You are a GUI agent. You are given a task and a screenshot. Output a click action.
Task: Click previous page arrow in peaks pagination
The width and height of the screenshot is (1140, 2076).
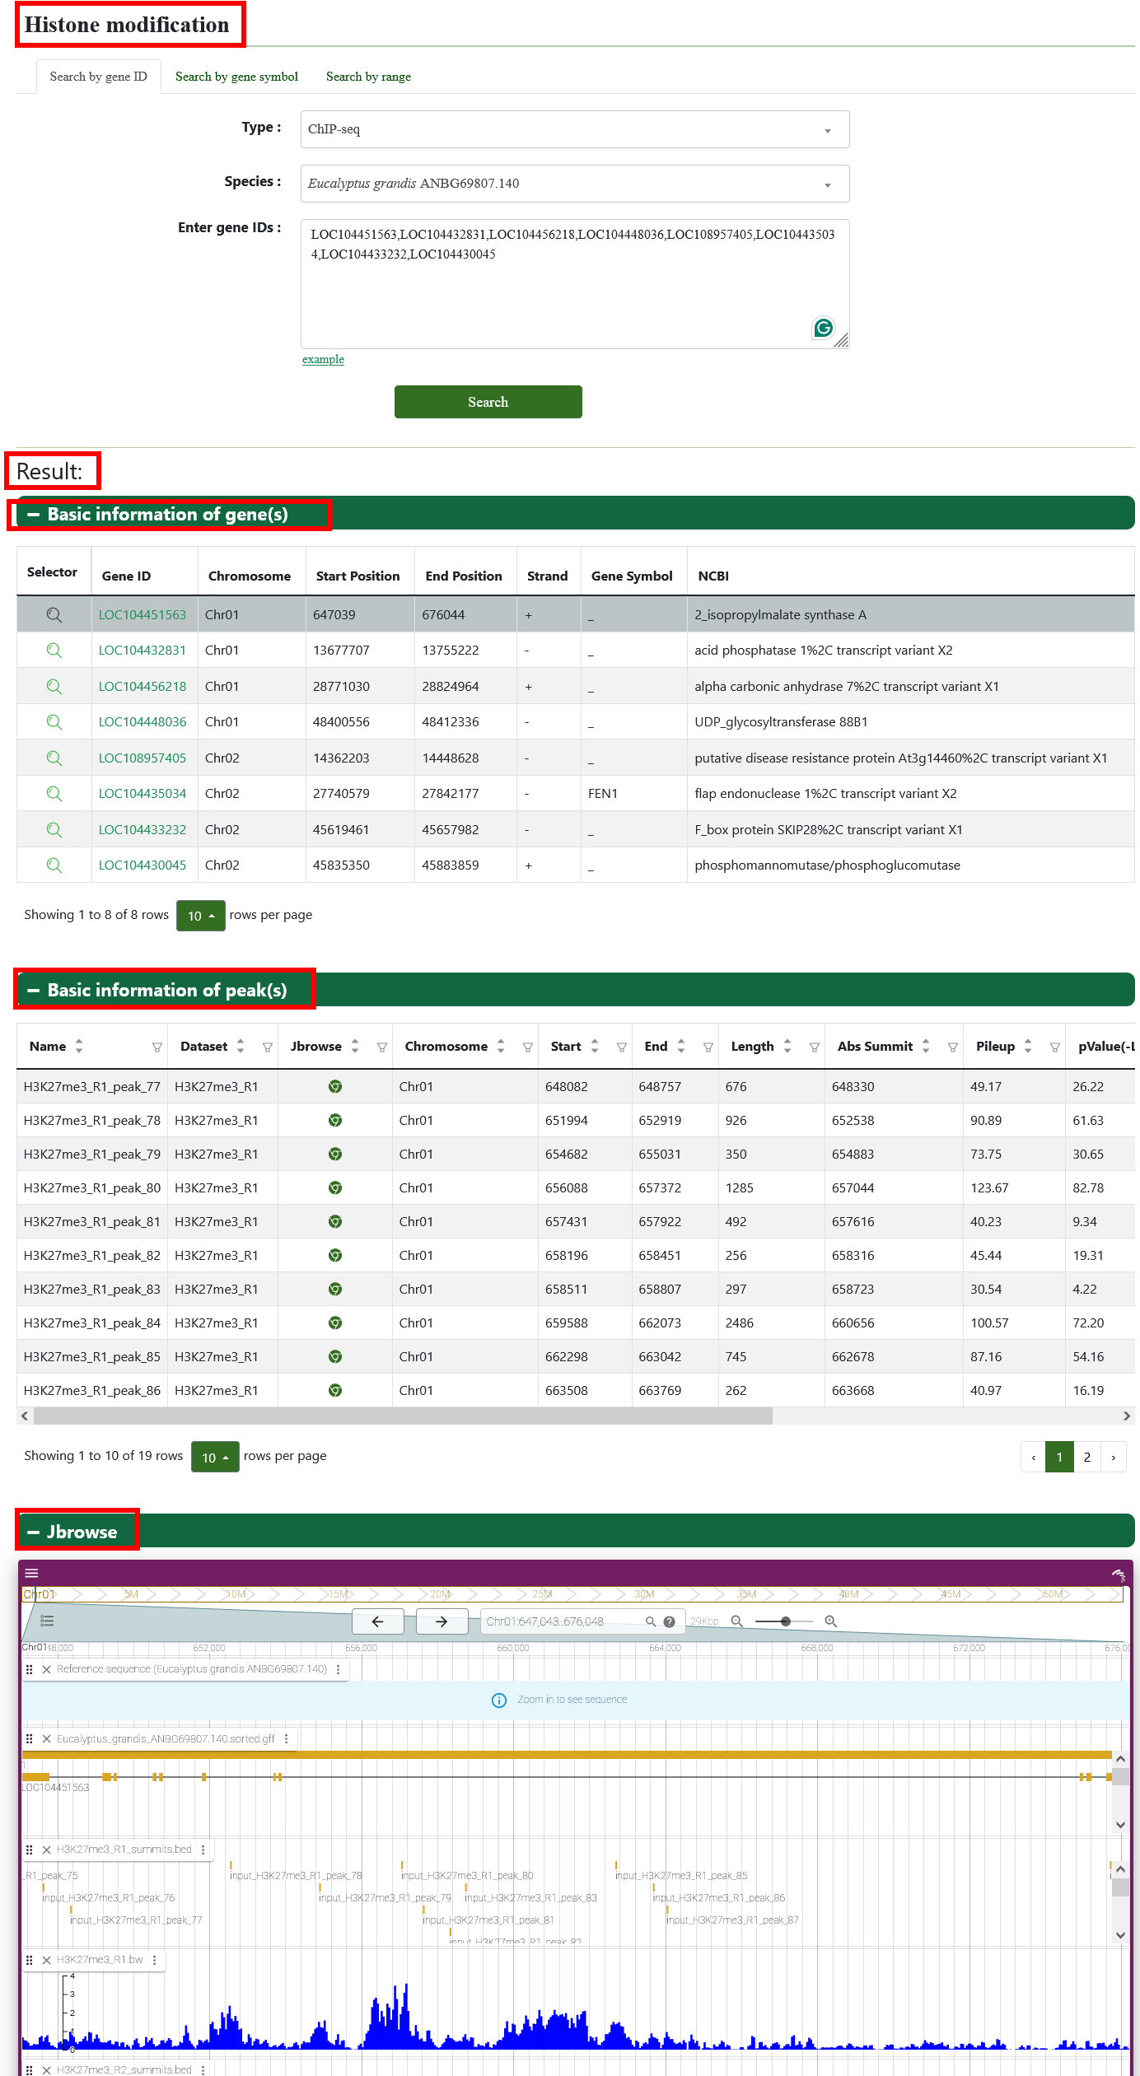[x=1034, y=1457]
